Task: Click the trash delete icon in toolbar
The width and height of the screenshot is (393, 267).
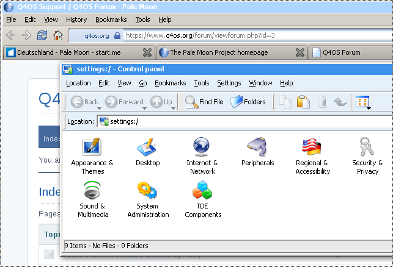Action: coord(322,102)
